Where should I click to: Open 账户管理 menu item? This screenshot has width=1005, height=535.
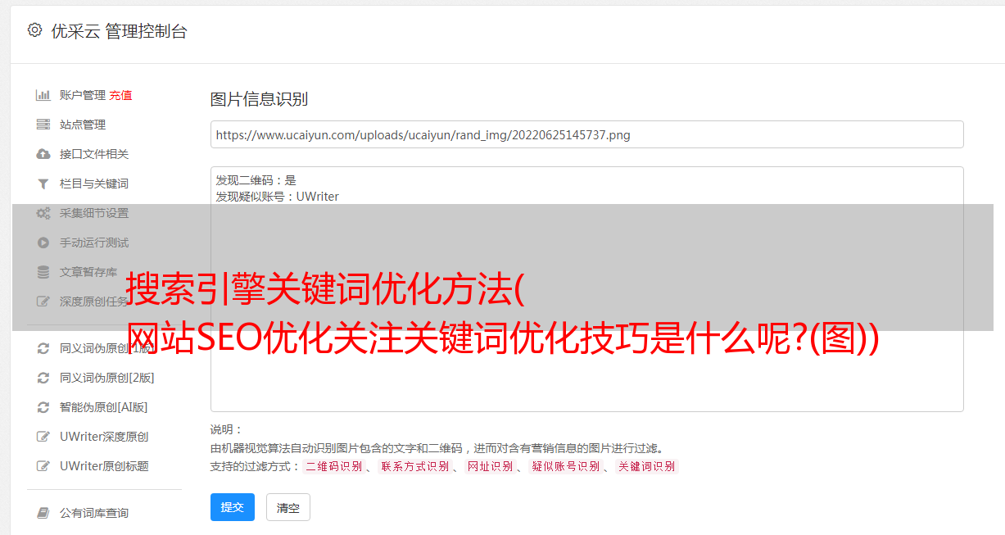pos(83,95)
